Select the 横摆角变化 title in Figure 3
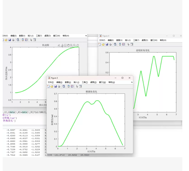Viewport: 189px width, 171px height. point(91,92)
